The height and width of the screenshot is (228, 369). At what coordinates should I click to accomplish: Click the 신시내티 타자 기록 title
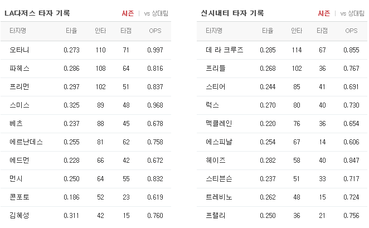pyautogui.click(x=232, y=13)
